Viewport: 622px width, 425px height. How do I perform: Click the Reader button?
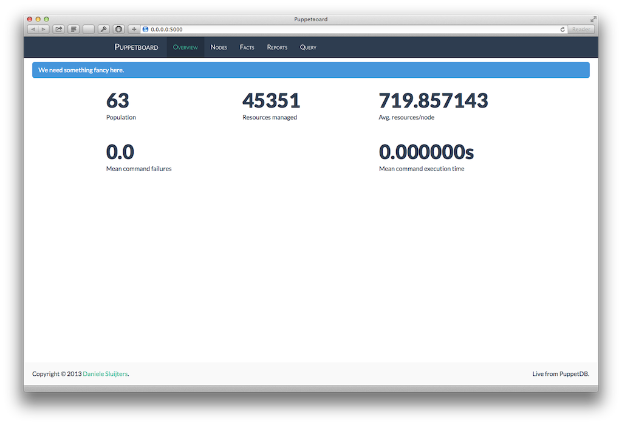click(581, 29)
